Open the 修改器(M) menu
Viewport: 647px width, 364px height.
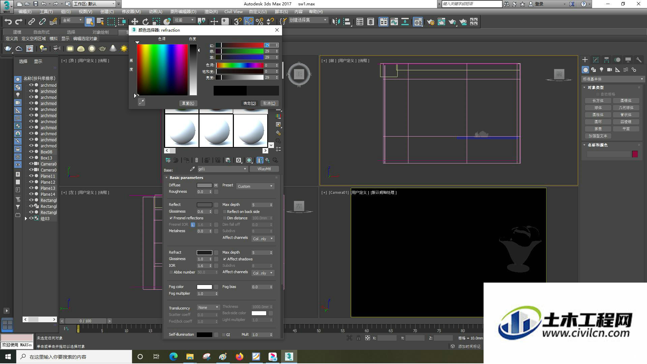click(131, 11)
